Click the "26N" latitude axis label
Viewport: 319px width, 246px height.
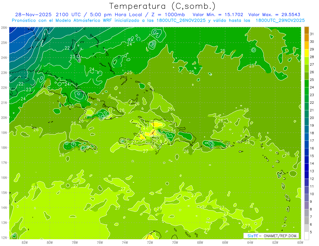click(x=4, y=28)
